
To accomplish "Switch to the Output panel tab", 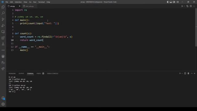I will 21,73.
